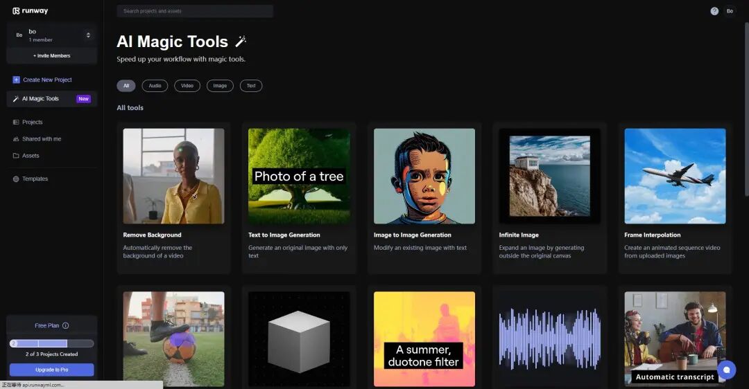This screenshot has width=749, height=389.
Task: Filter tools by Video
Action: [x=187, y=86]
